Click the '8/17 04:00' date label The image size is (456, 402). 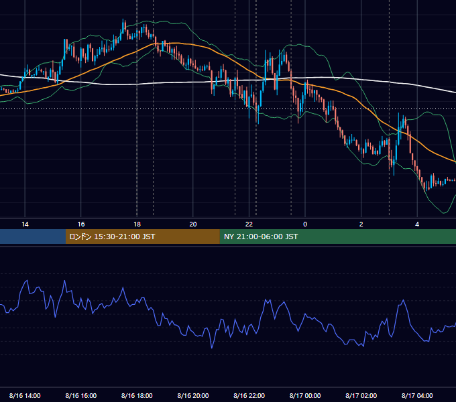(x=417, y=395)
